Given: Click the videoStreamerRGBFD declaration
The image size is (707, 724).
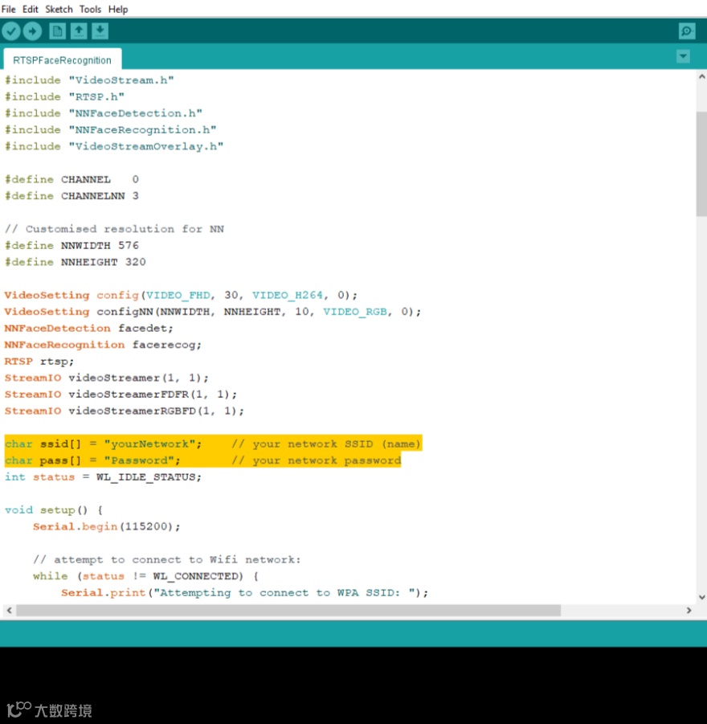Looking at the screenshot, I should click(x=125, y=411).
